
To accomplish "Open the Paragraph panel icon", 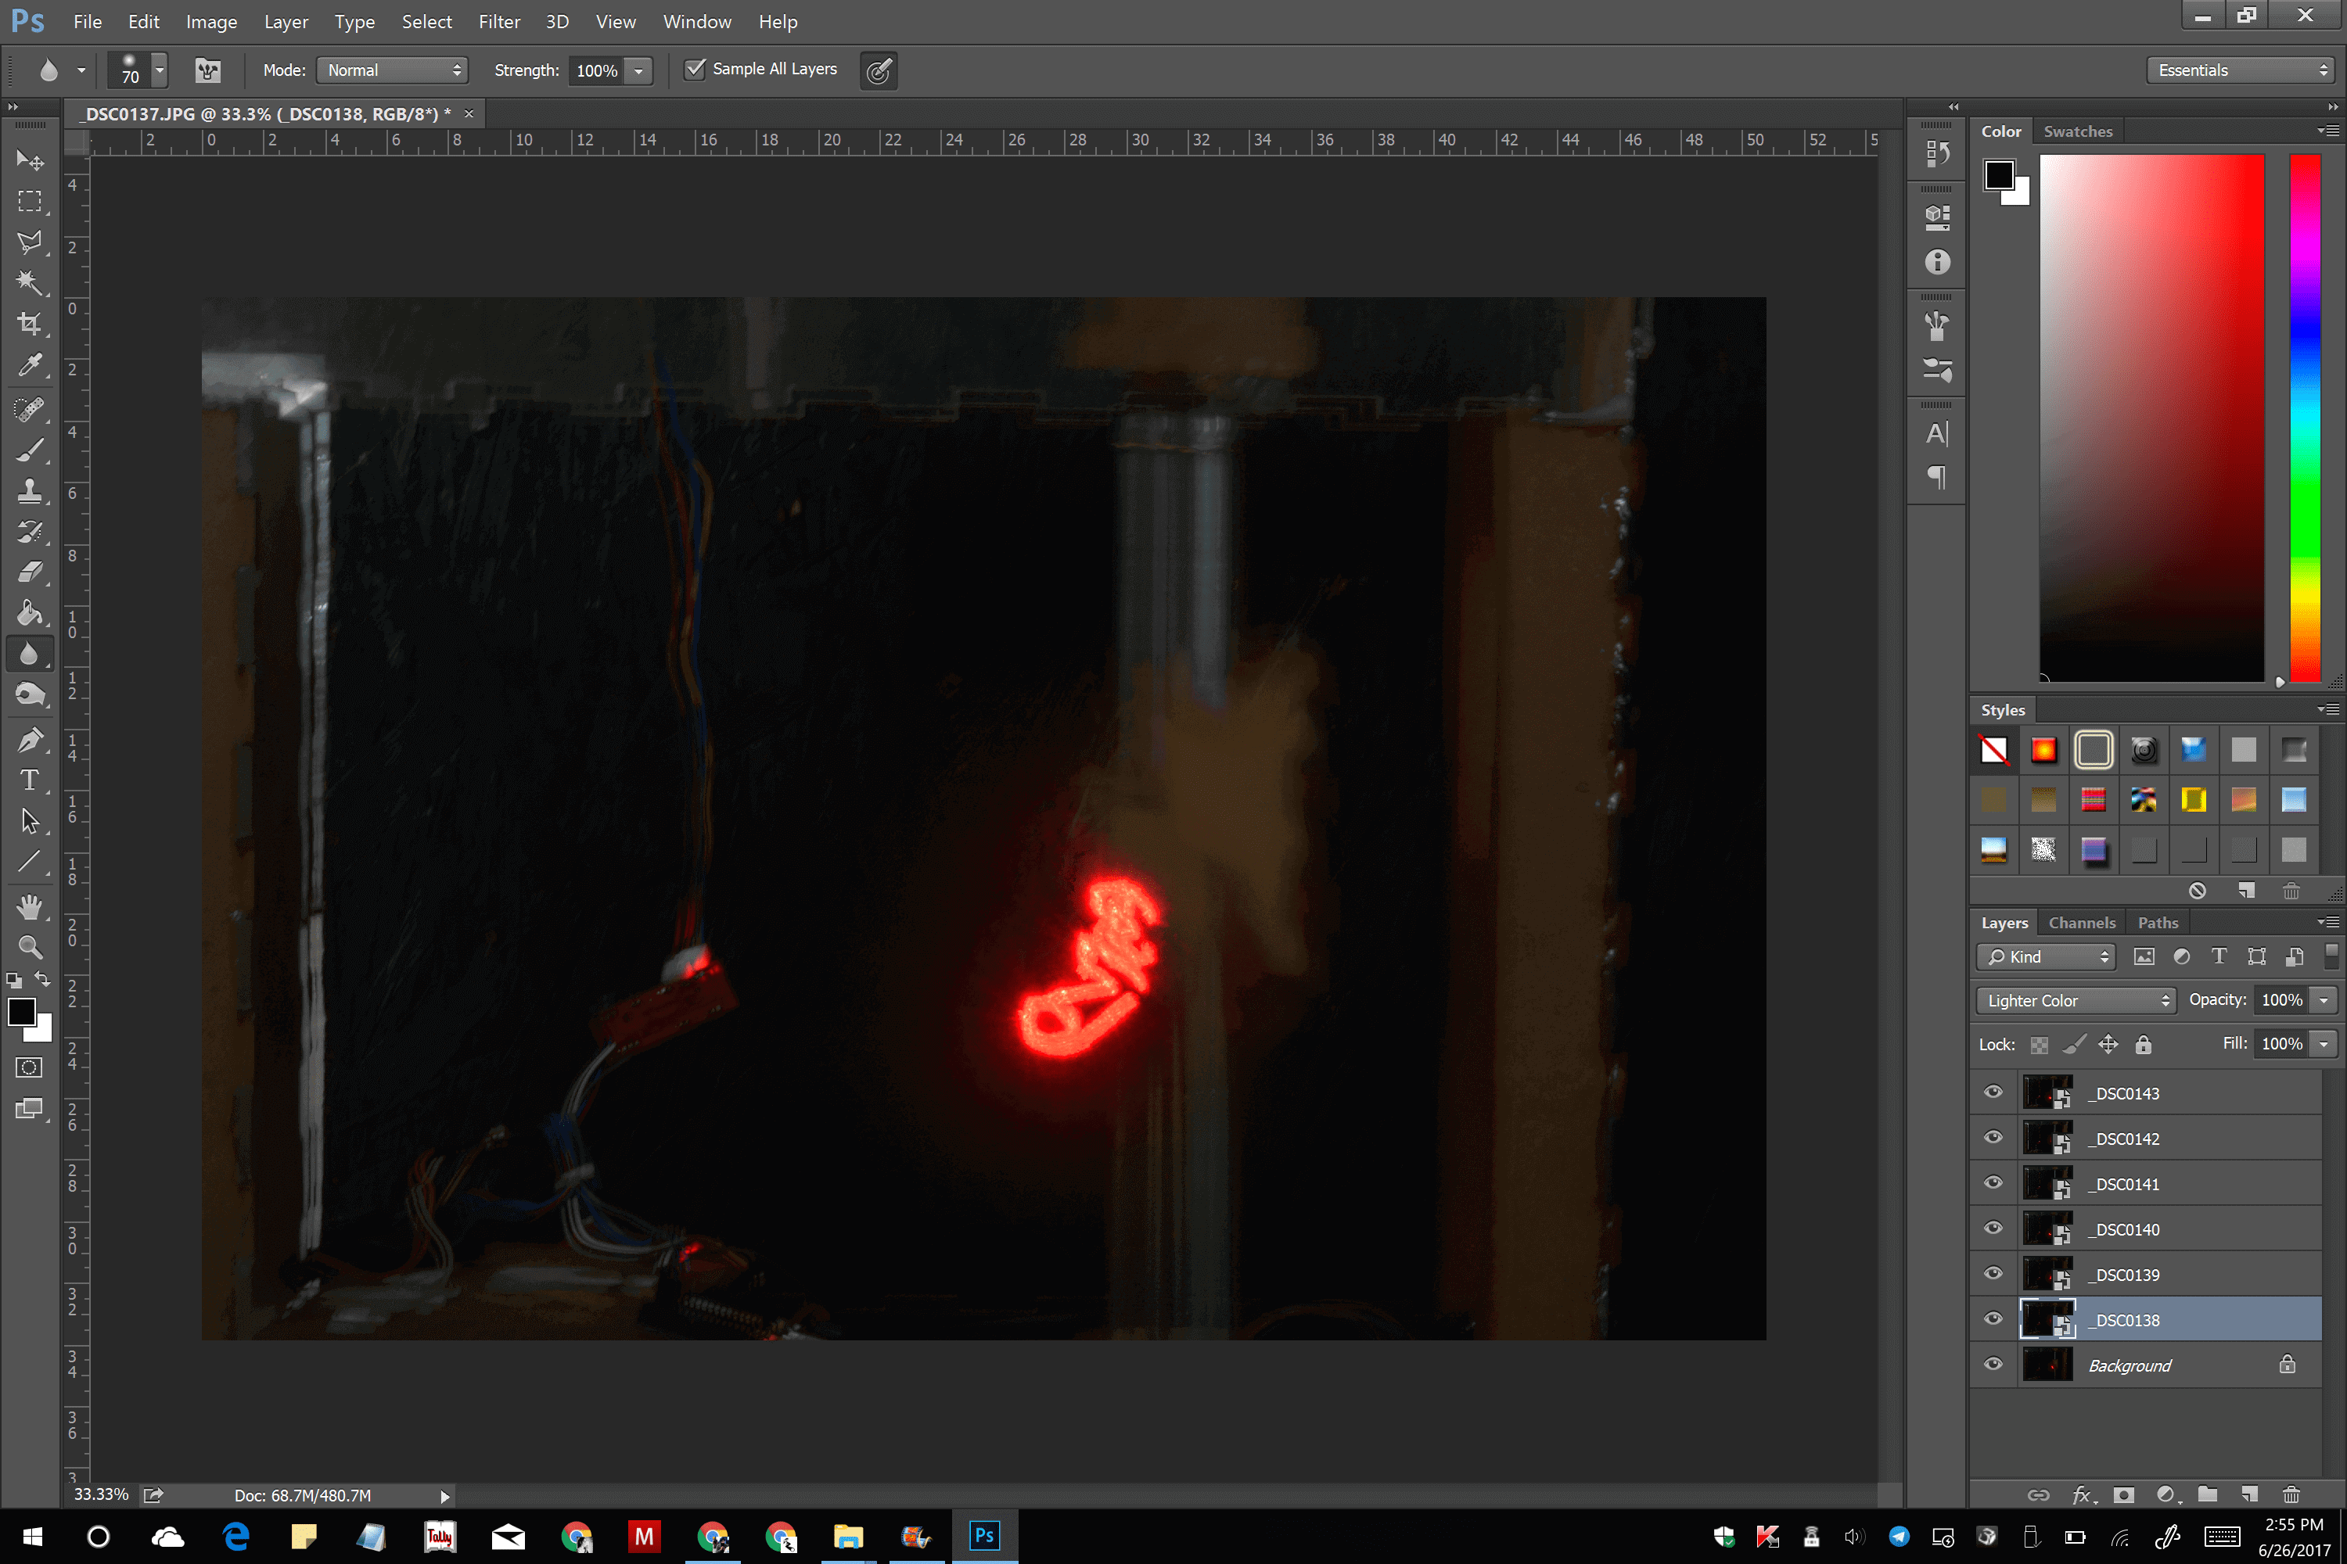I will [1937, 477].
